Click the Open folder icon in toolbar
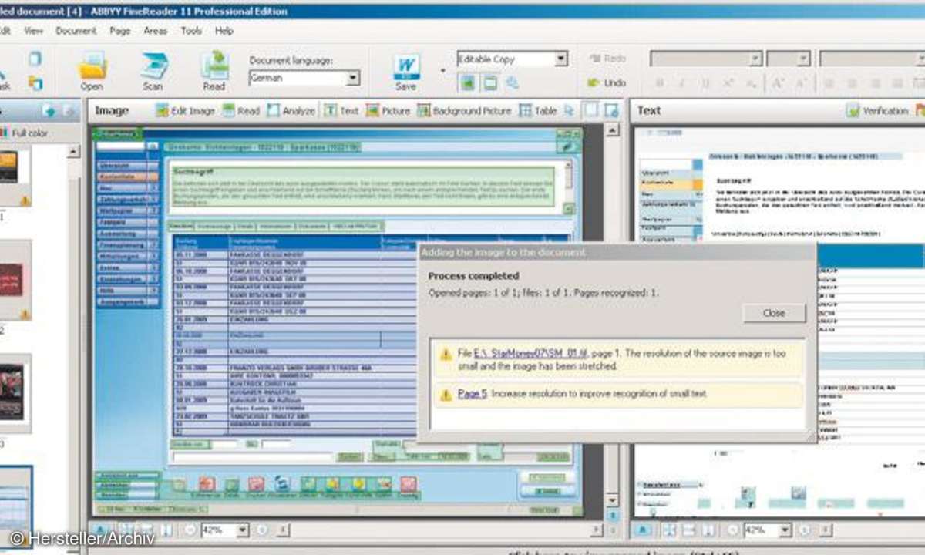The image size is (925, 555). tap(92, 71)
